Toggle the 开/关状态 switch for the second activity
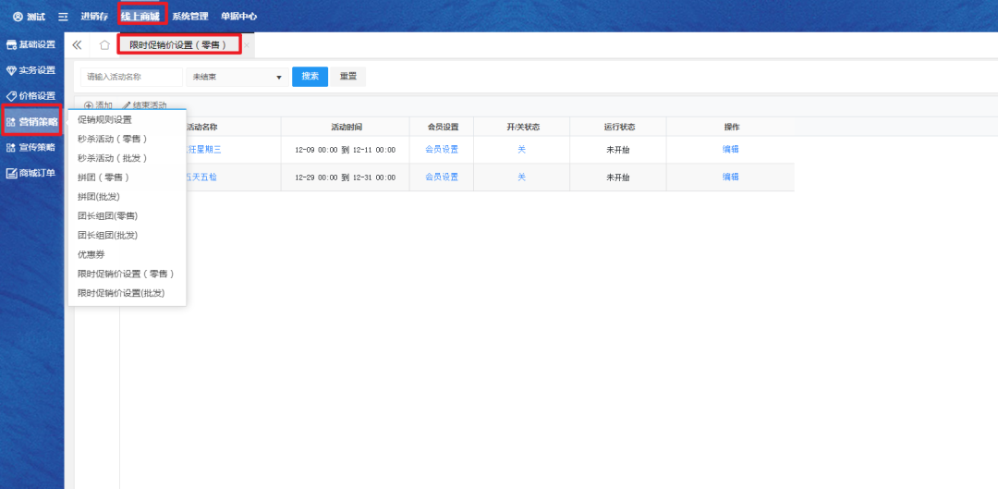Viewport: 998px width, 489px height. click(x=521, y=177)
